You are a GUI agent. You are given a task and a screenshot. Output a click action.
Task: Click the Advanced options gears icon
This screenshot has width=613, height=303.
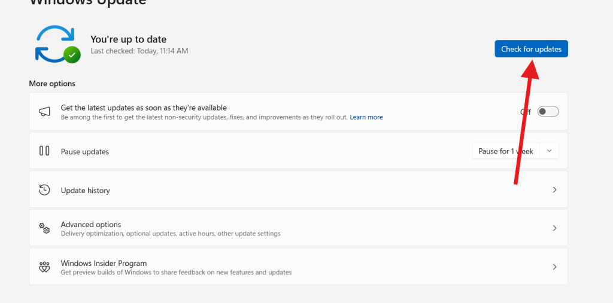[x=44, y=228]
